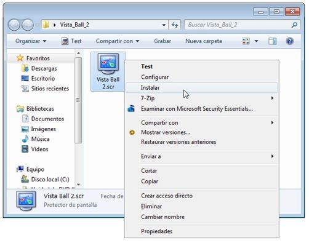Click the Imágenes icon
The image size is (309, 243).
click(x=25, y=129)
